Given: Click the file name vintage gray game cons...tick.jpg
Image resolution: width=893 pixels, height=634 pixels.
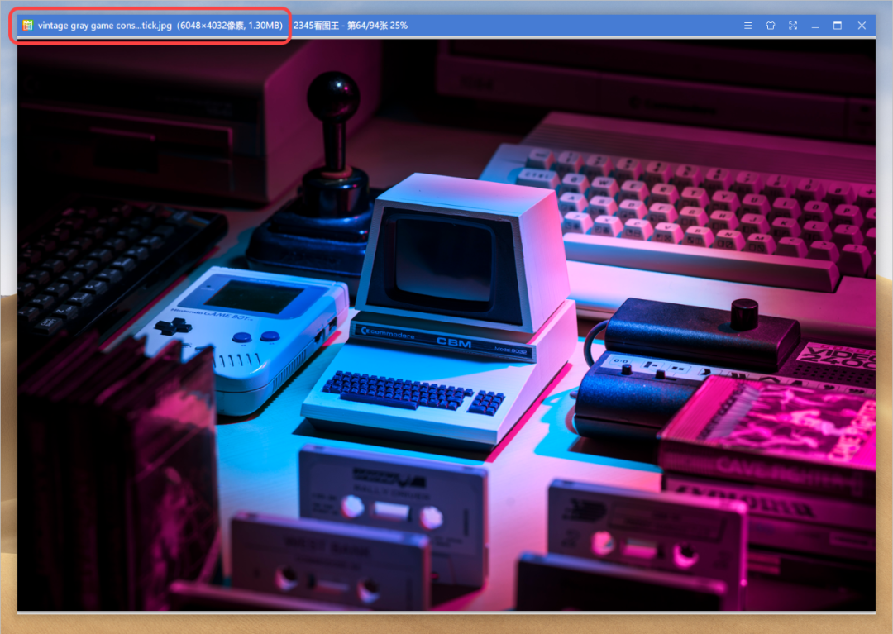Looking at the screenshot, I should pos(105,26).
